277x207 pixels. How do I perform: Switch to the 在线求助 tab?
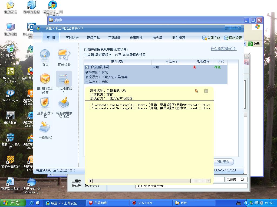point(115,38)
